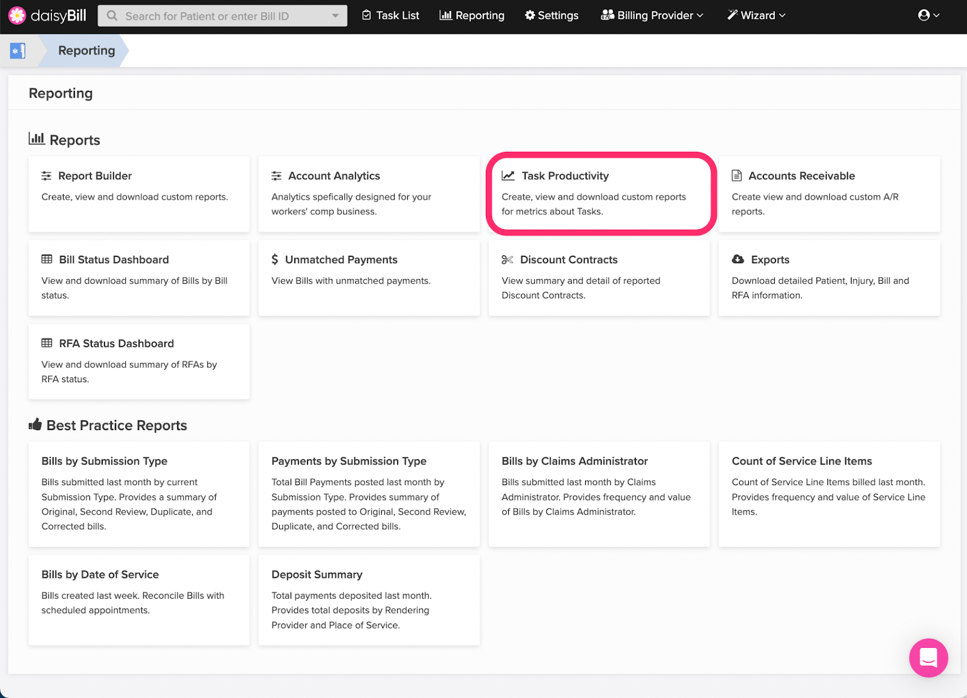Image resolution: width=967 pixels, height=698 pixels.
Task: Open the pink chat support widget
Action: click(928, 657)
